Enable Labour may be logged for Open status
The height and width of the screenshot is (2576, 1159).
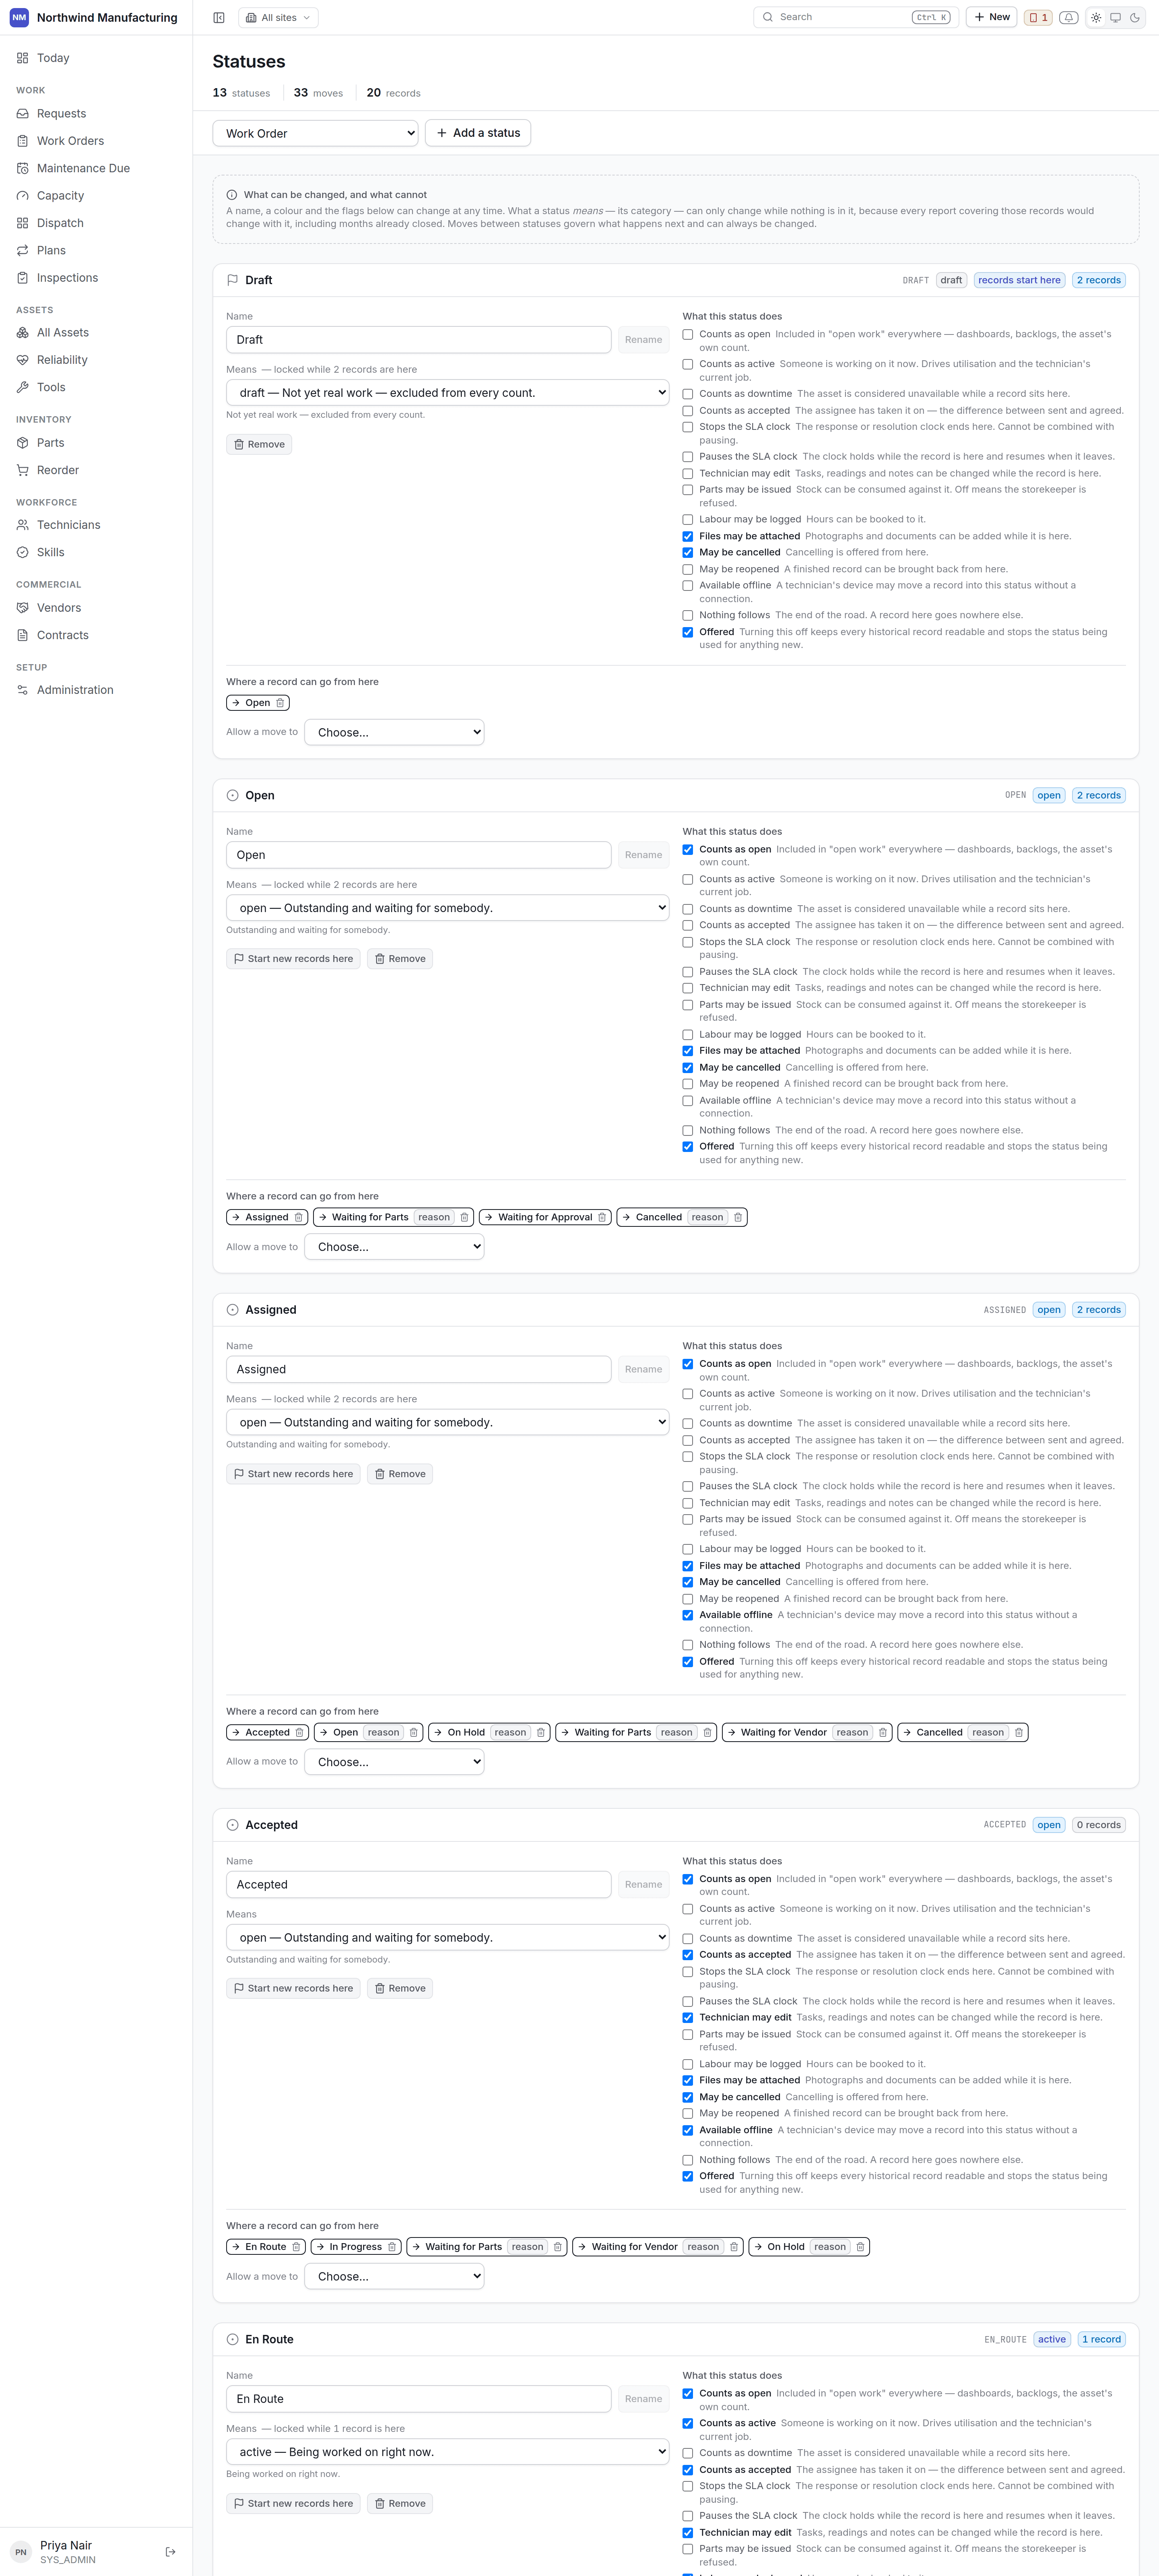point(688,1034)
